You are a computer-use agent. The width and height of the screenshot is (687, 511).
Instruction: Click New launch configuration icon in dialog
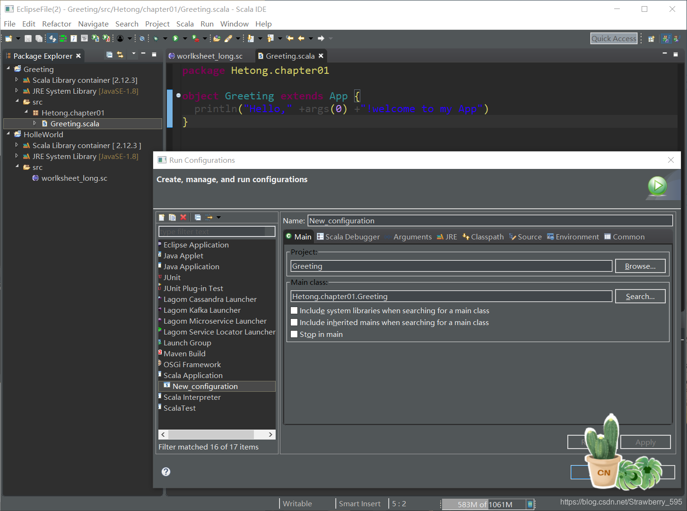click(162, 217)
